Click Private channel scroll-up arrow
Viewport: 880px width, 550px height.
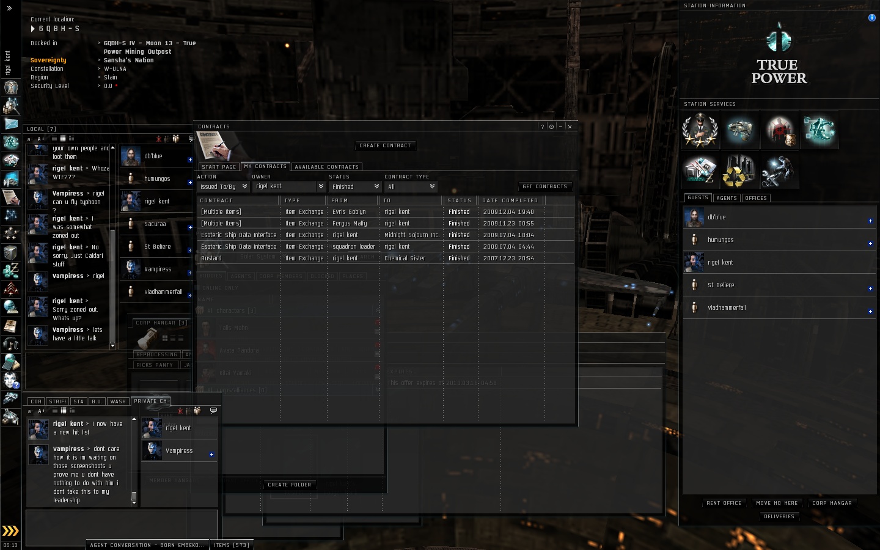(134, 419)
